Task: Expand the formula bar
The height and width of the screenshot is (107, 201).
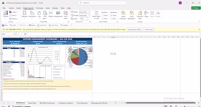Action: pos(200,34)
